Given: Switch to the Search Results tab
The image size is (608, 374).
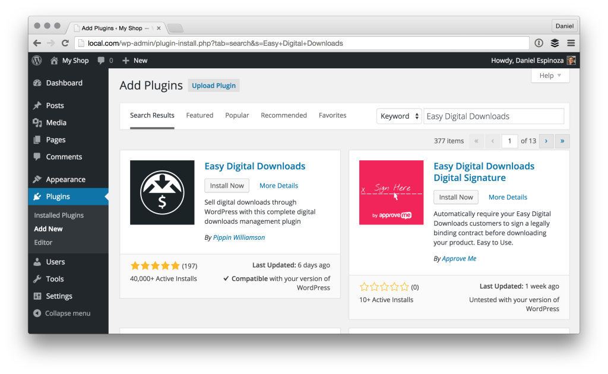Looking at the screenshot, I should (x=152, y=115).
